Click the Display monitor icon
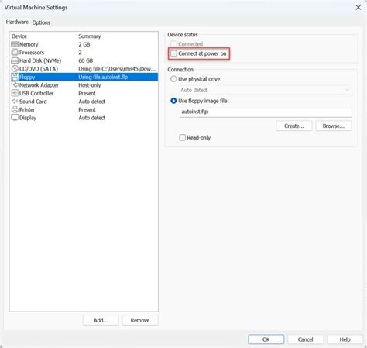Image resolution: width=367 pixels, height=348 pixels. click(x=15, y=118)
